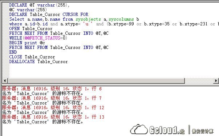
Task: Click the @@FETCH_STATUS text in WHILE line
Action: click(42, 38)
